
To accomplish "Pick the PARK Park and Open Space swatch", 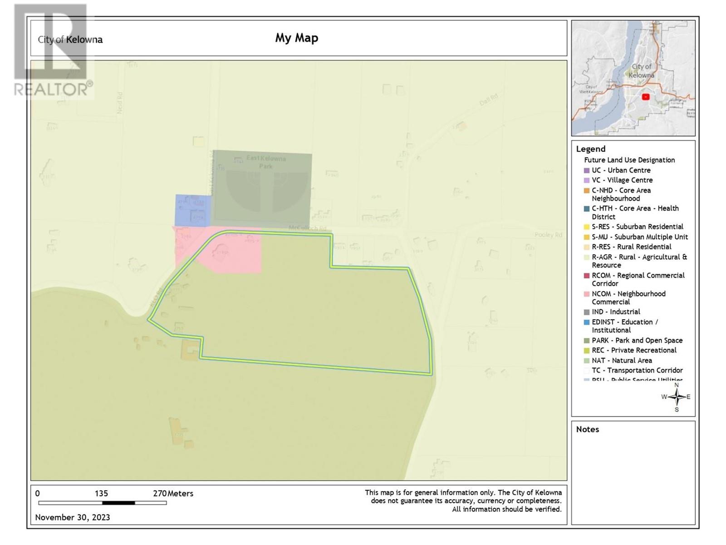I will click(x=587, y=341).
